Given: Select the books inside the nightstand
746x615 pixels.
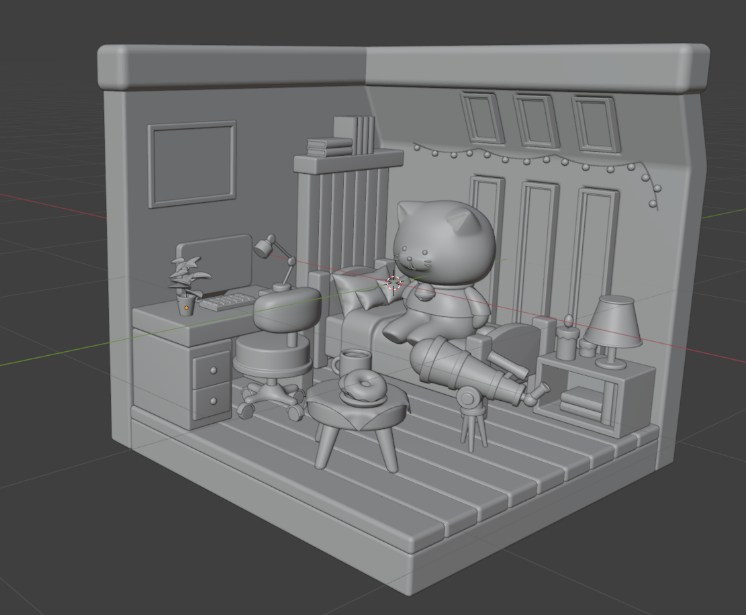Looking at the screenshot, I should (x=583, y=403).
